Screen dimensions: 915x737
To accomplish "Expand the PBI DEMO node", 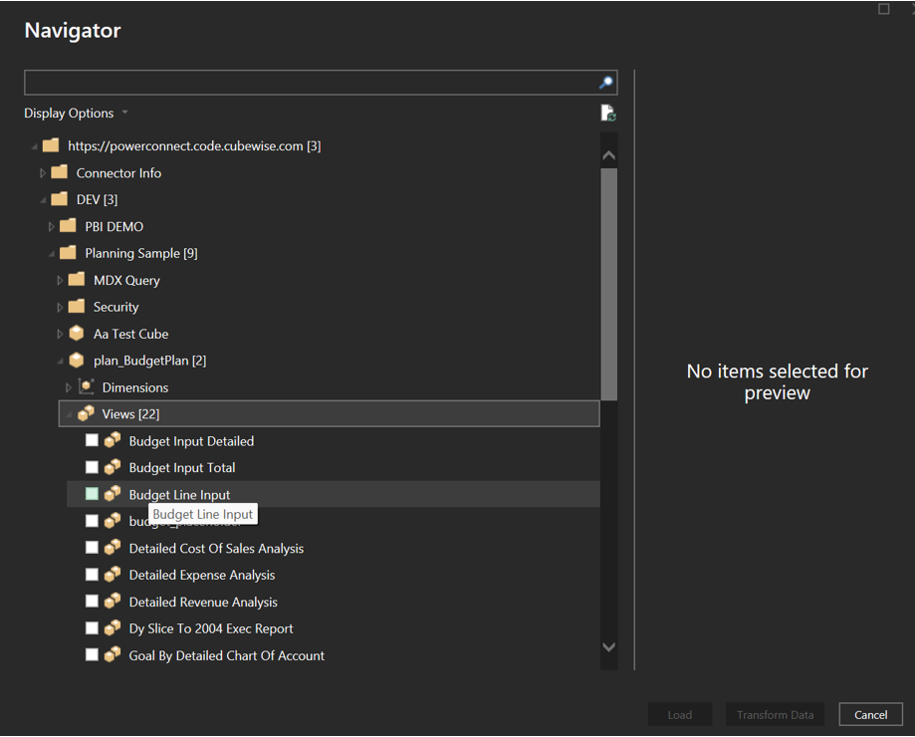I will tap(51, 226).
